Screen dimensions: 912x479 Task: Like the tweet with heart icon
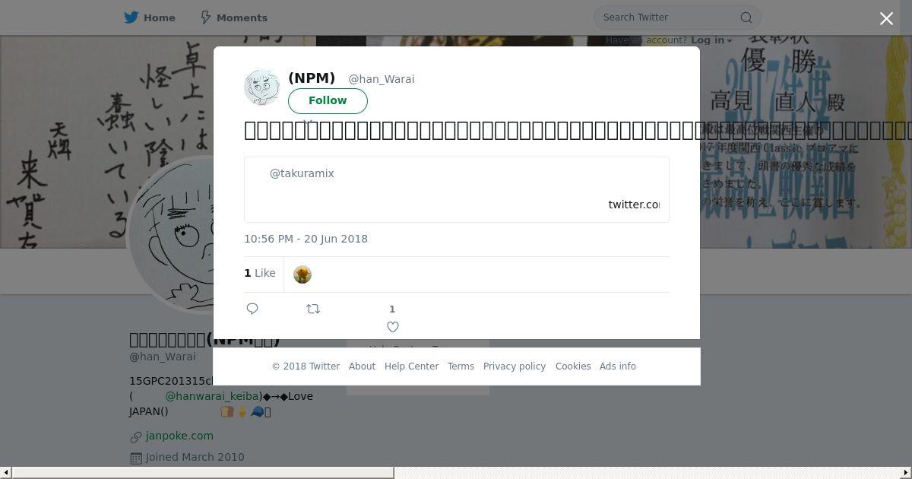click(393, 327)
